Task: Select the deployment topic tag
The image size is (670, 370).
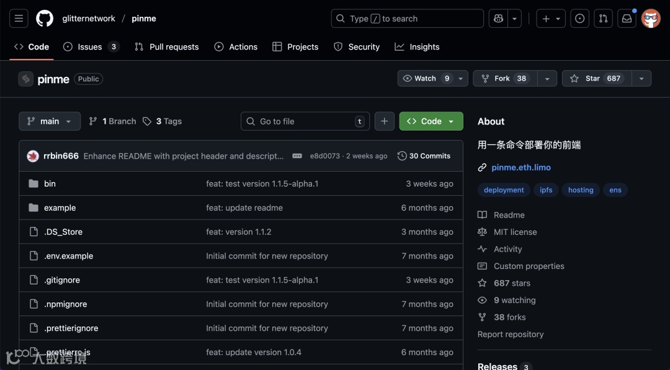Action: click(x=504, y=190)
